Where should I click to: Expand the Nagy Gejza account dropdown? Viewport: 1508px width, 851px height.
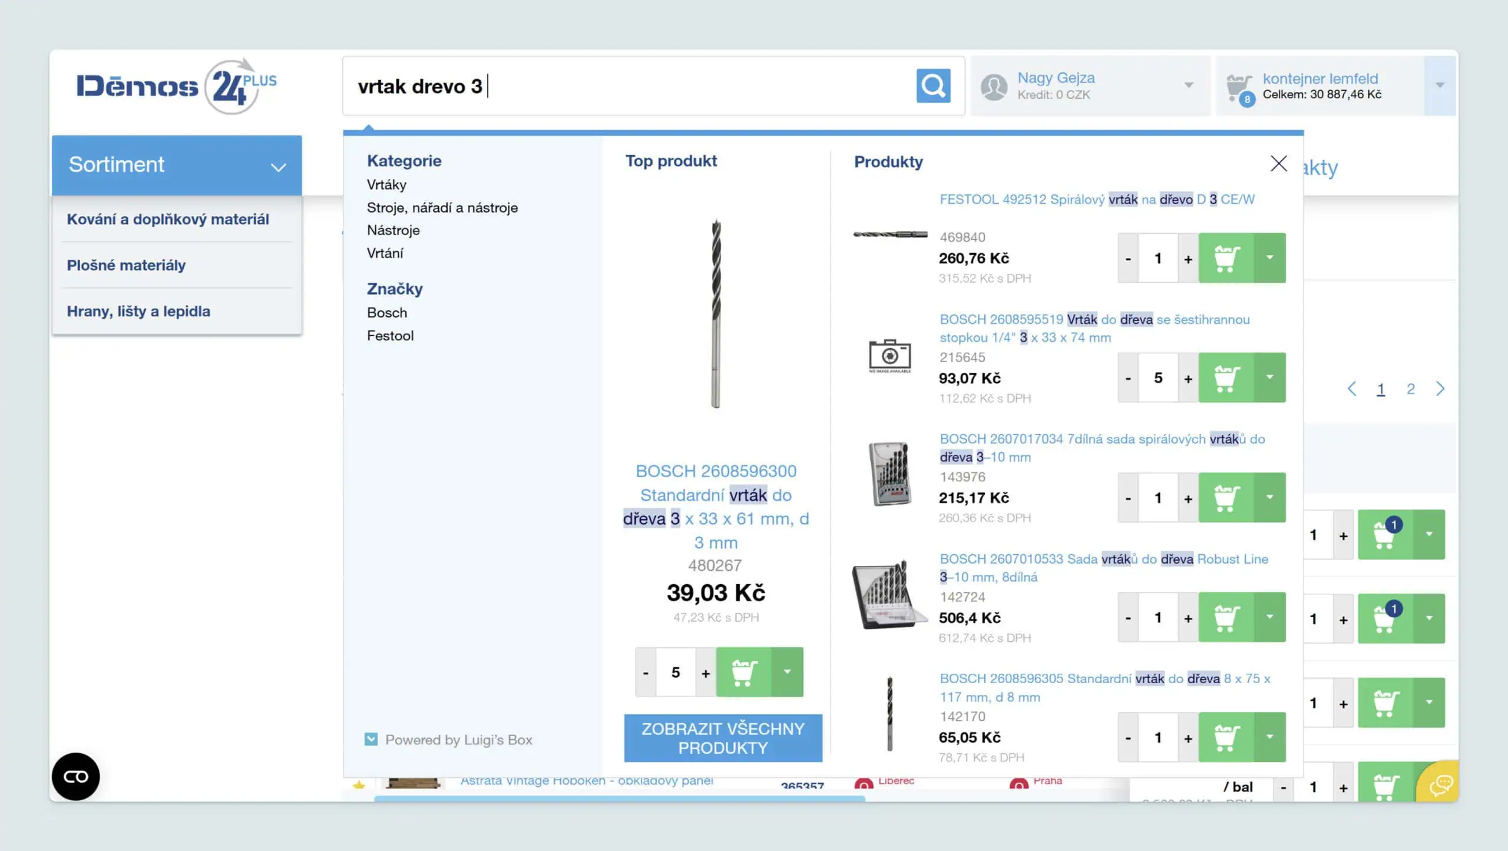click(x=1189, y=85)
